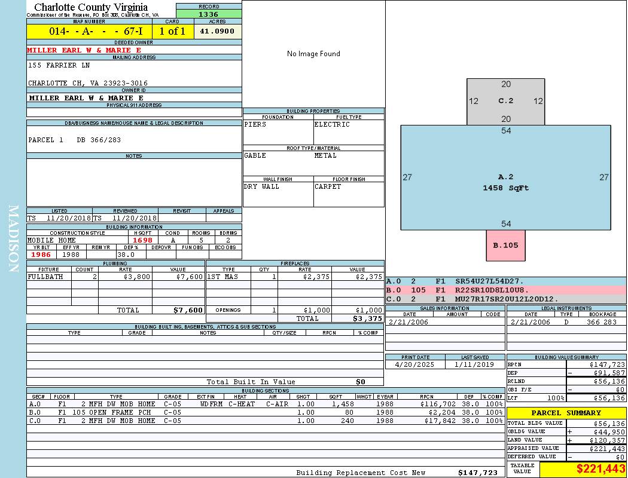The width and height of the screenshot is (628, 478).
Task: Click the pink B.105 porch sketch block
Action: 505,245
